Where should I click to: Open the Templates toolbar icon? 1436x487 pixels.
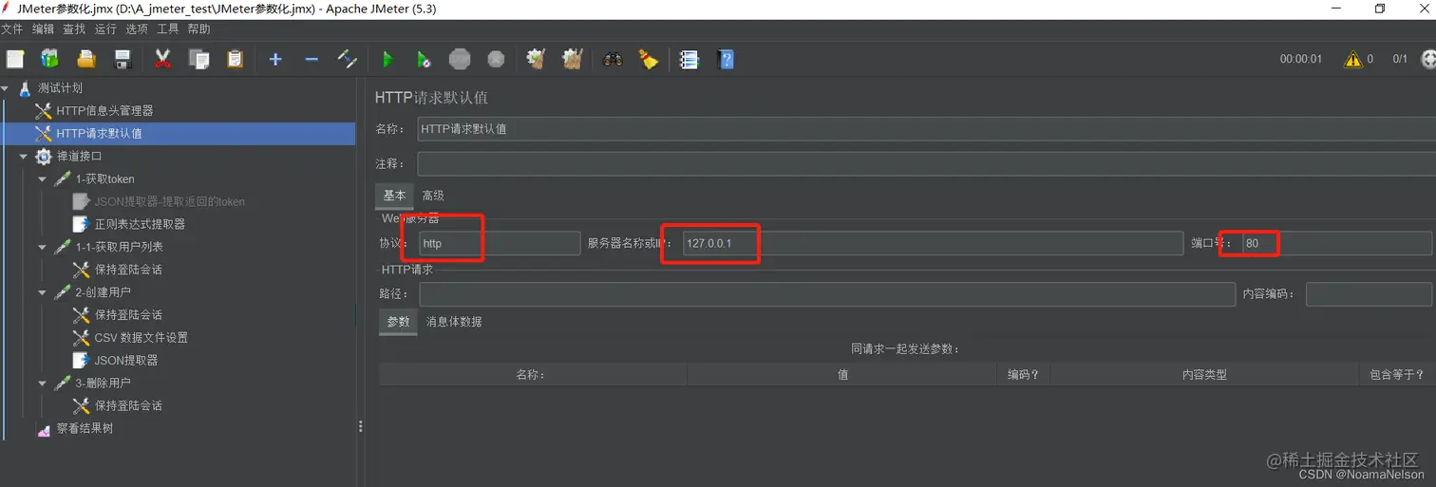coord(49,59)
